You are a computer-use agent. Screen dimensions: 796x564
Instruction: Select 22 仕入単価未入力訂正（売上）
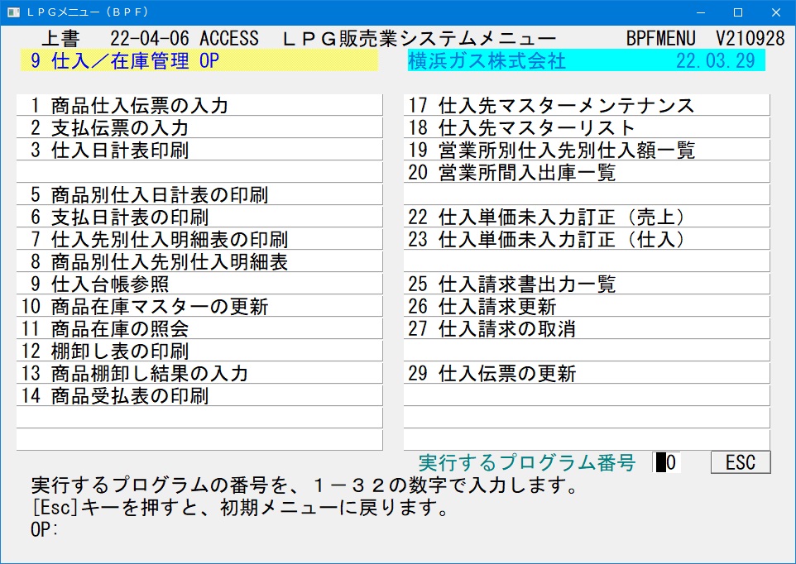pyautogui.click(x=587, y=217)
